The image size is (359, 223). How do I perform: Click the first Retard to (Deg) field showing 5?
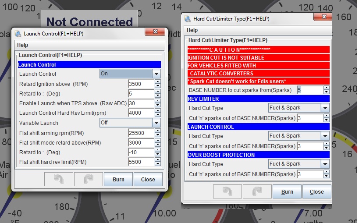point(141,94)
